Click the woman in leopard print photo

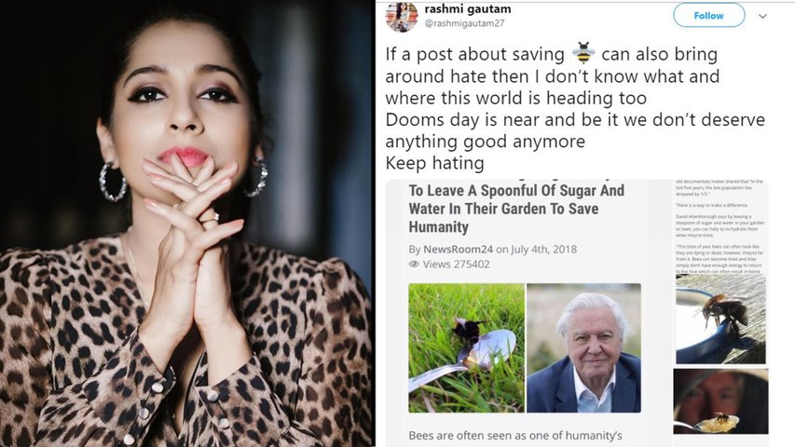[x=186, y=223]
